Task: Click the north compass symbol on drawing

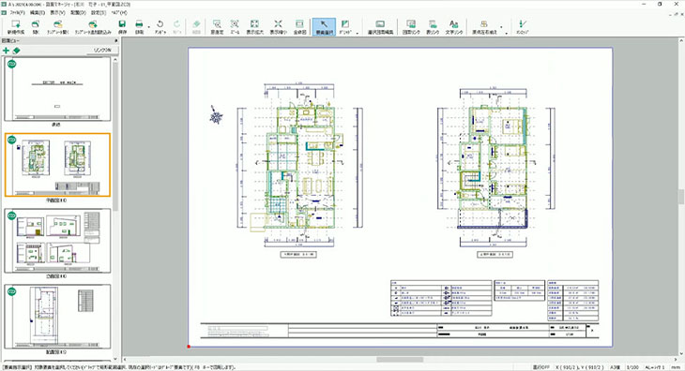Action: click(x=216, y=115)
